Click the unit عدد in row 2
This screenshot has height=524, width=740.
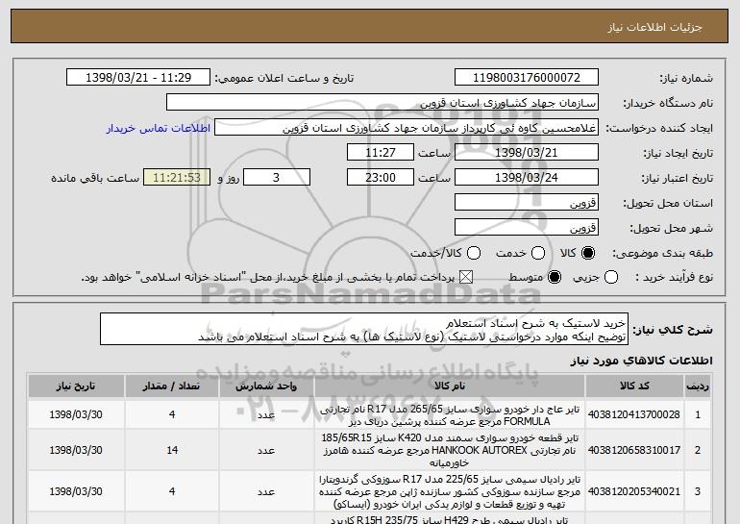click(266, 451)
